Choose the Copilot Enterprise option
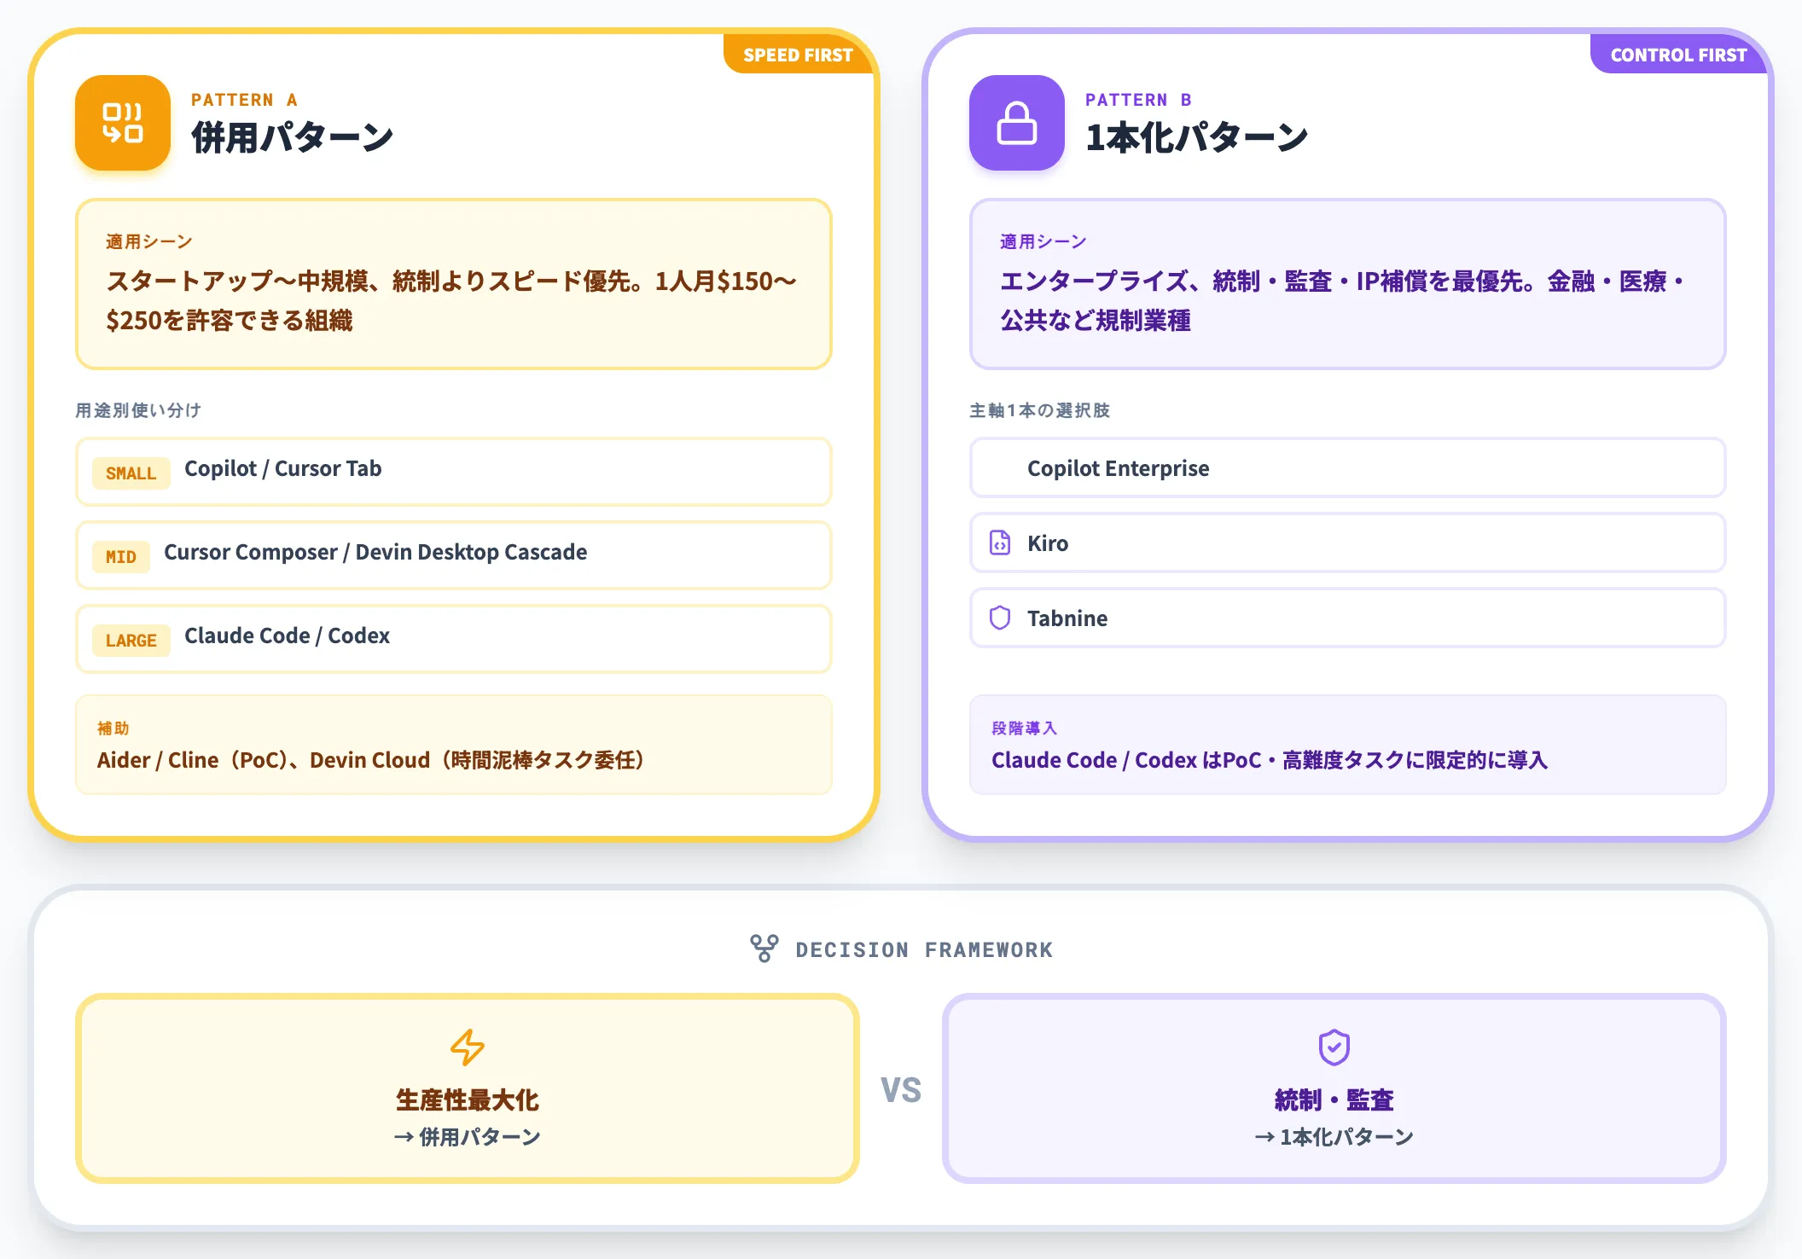The width and height of the screenshot is (1802, 1259). pos(1348,467)
